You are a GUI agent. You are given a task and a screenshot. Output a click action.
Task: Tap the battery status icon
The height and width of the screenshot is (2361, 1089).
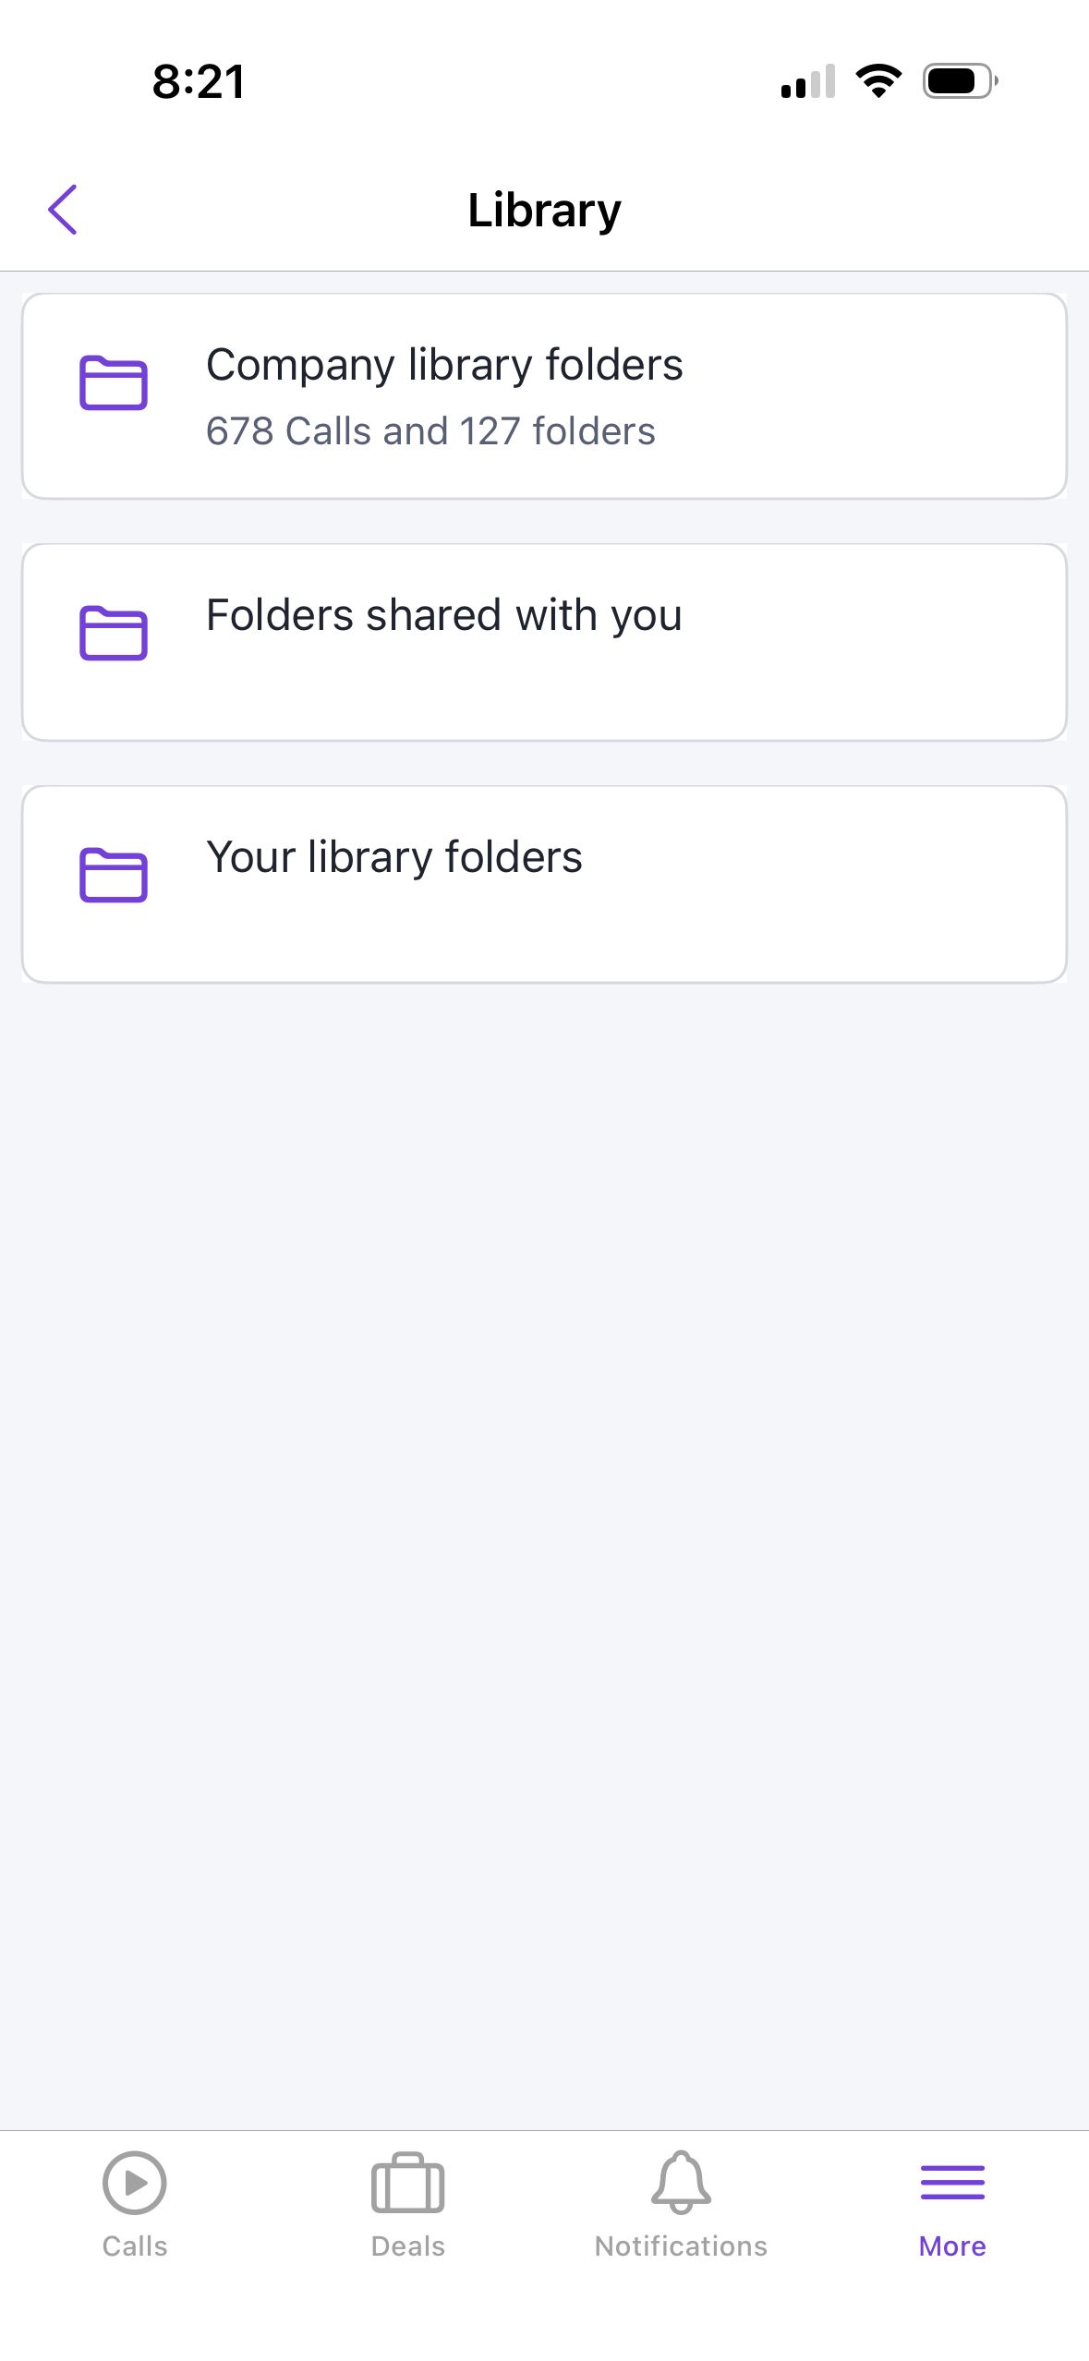(x=960, y=81)
